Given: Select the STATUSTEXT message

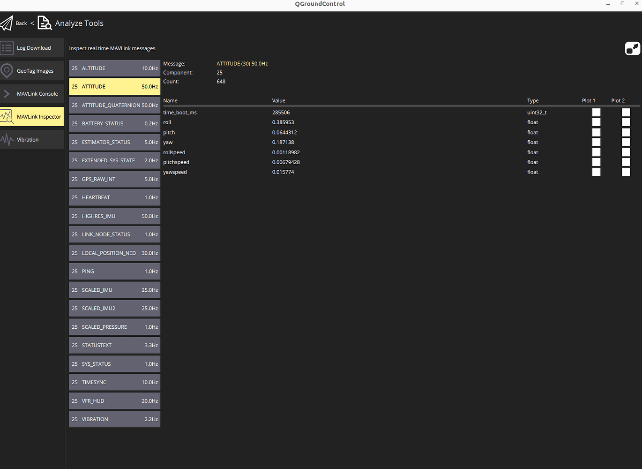Looking at the screenshot, I should (115, 345).
